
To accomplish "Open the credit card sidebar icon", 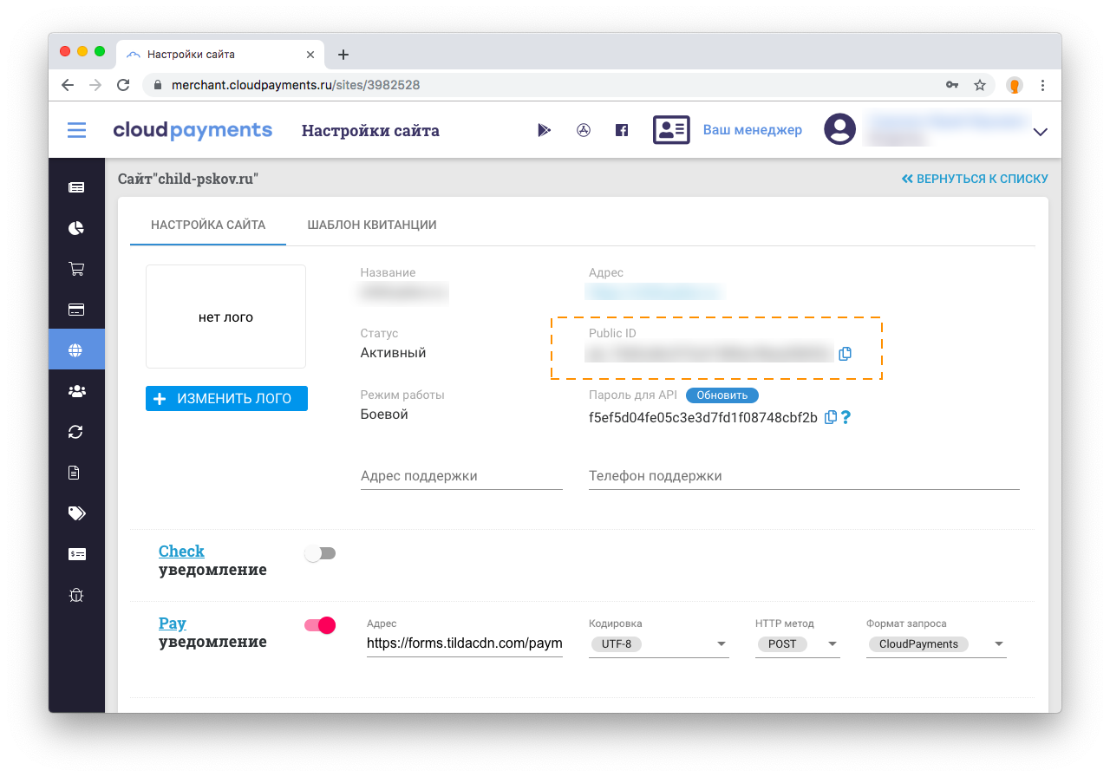I will click(x=76, y=310).
